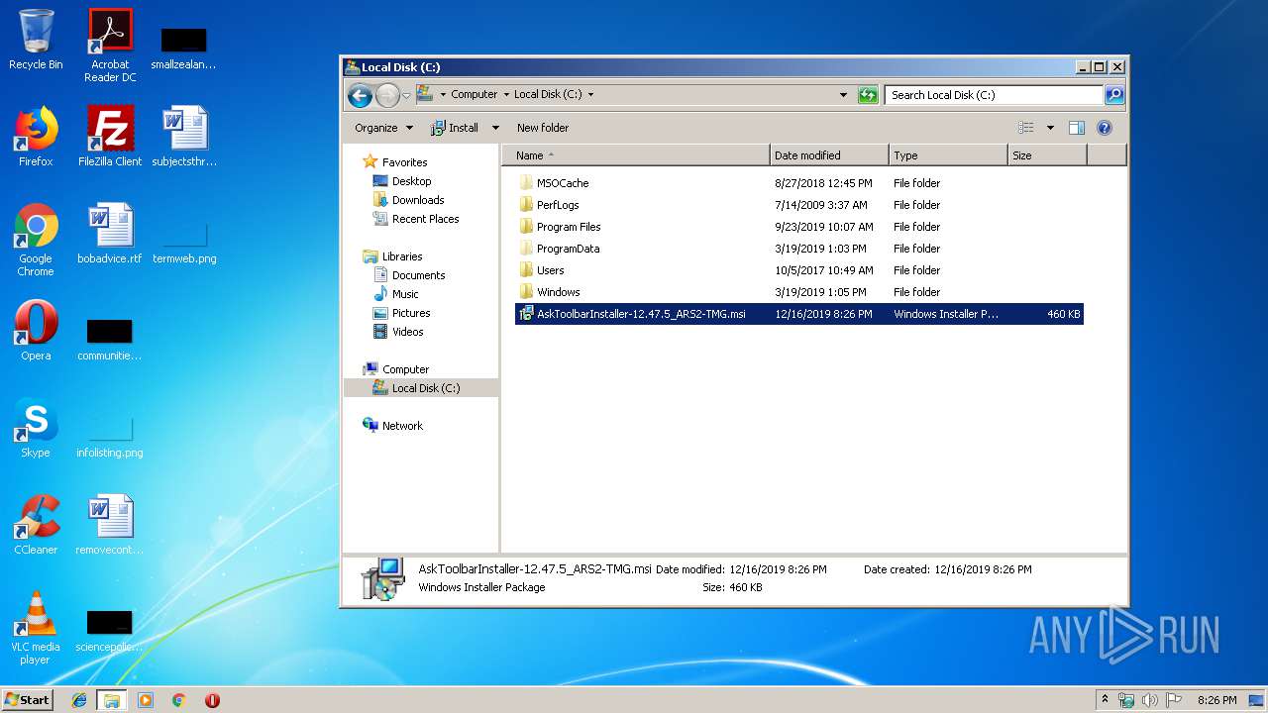Click Install toolbar button
This screenshot has height=713, width=1268.
(x=456, y=128)
